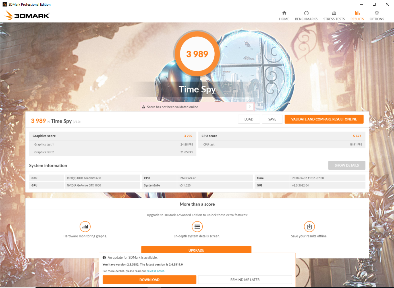
Task: Click Graphics test 2 row
Action: pos(113,152)
